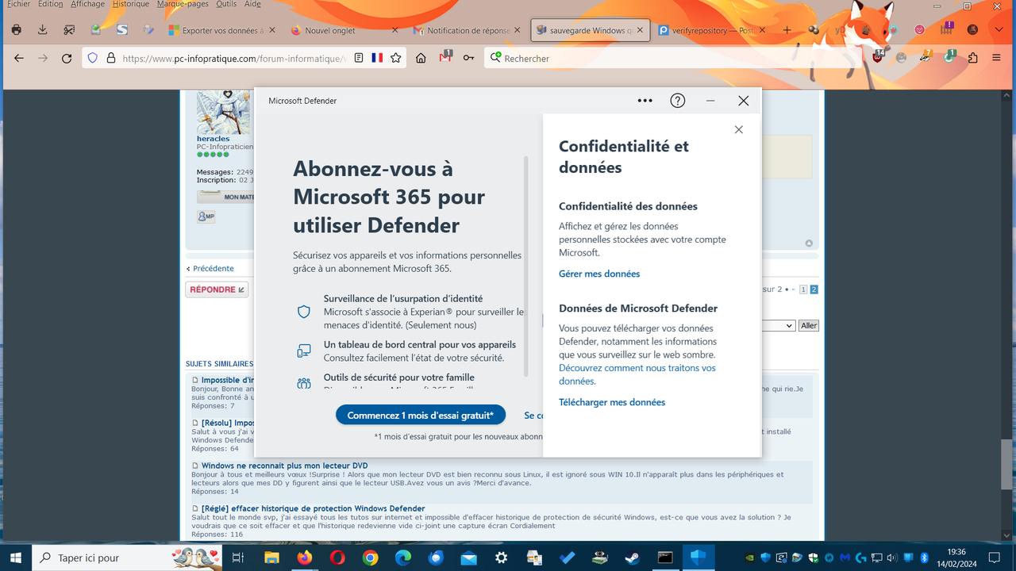The height and width of the screenshot is (571, 1016).
Task: Open effacer historique de protection Windows Defender topic
Action: [313, 508]
